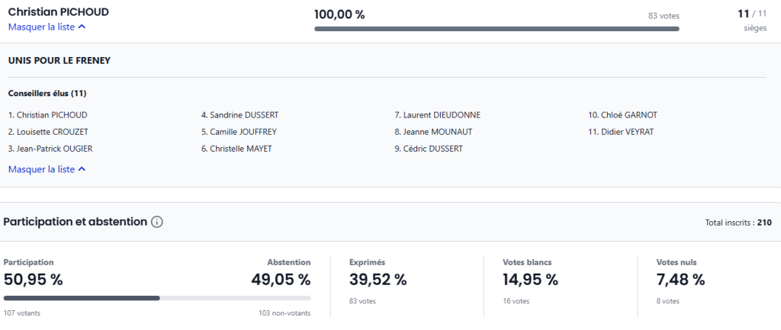Click Masquer la liste below the councillor names
Viewport: 781px width, 330px height.
click(x=47, y=169)
